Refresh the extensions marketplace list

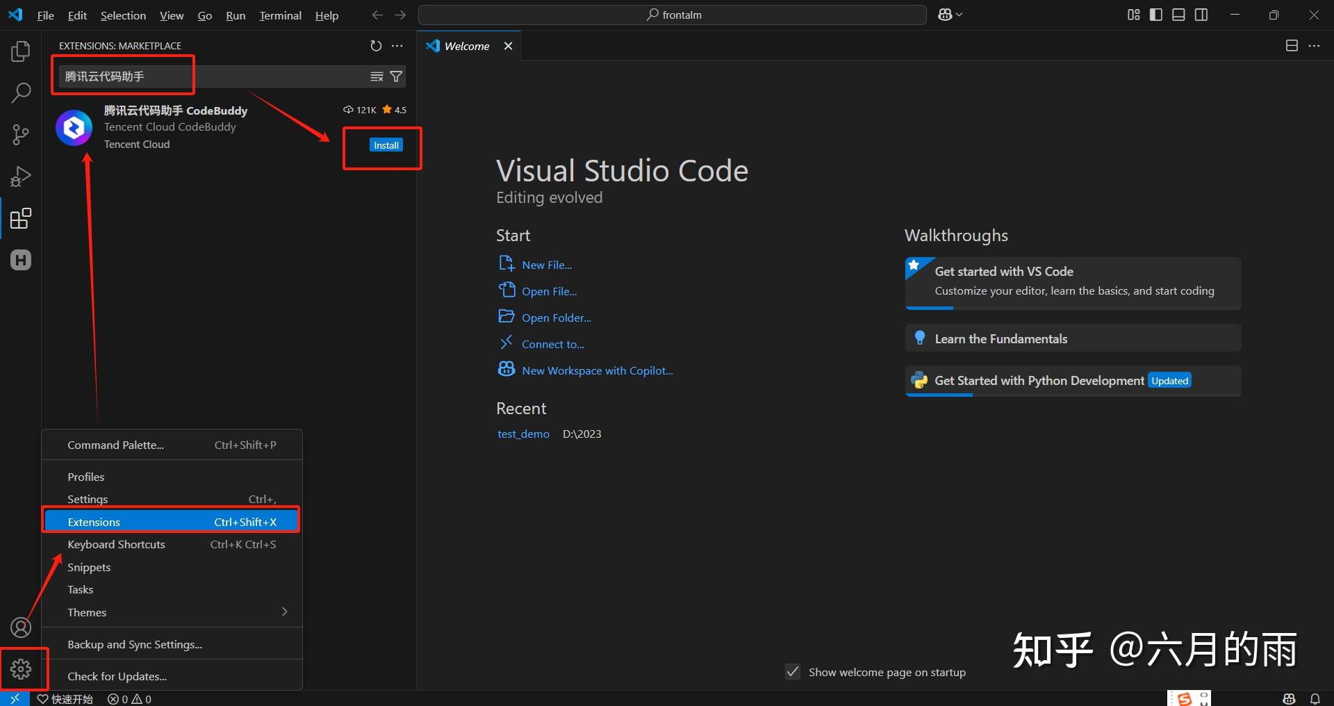pyautogui.click(x=376, y=46)
